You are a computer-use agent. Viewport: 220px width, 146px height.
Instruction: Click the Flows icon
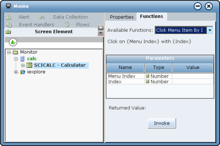(67, 25)
